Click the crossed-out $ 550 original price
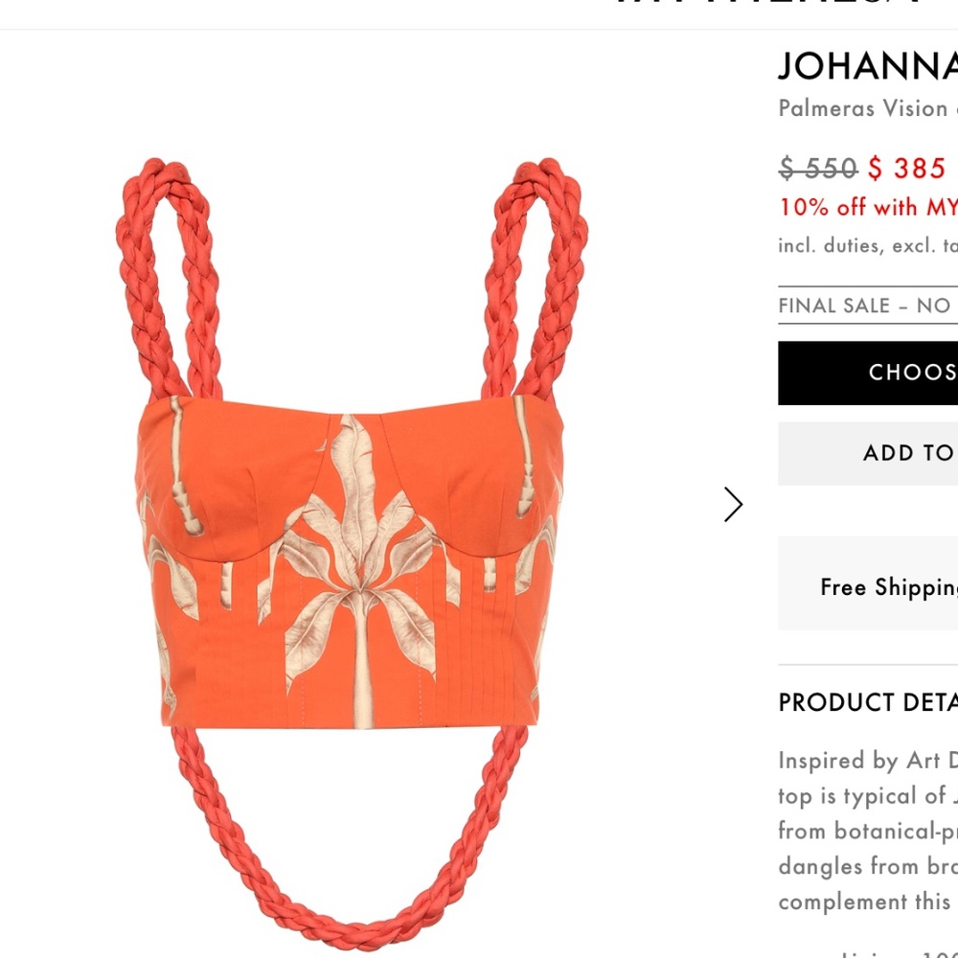The height and width of the screenshot is (958, 958). pos(818,168)
